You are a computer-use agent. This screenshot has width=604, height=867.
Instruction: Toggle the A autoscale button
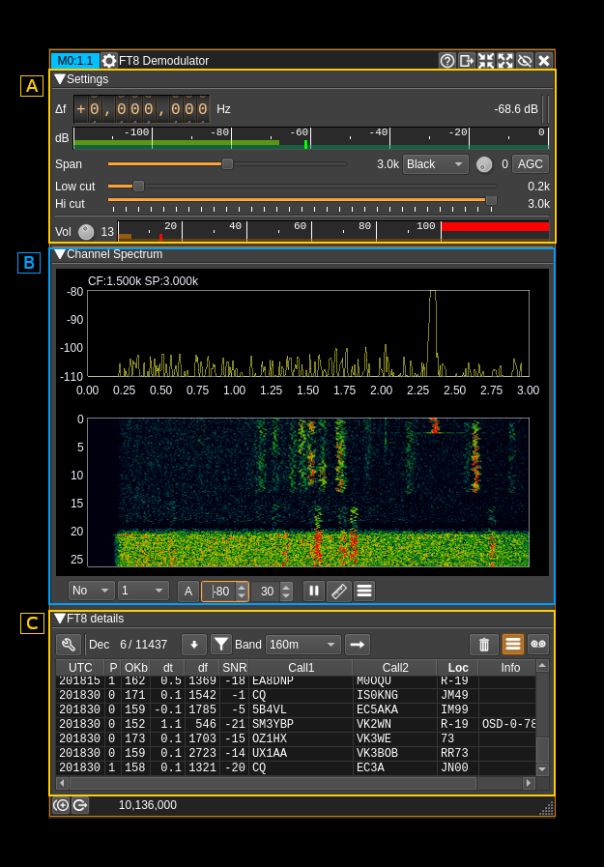tap(187, 592)
